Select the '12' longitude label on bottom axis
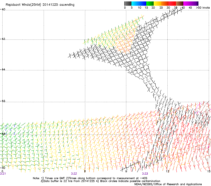The image size is (211, 186). click(x=167, y=171)
